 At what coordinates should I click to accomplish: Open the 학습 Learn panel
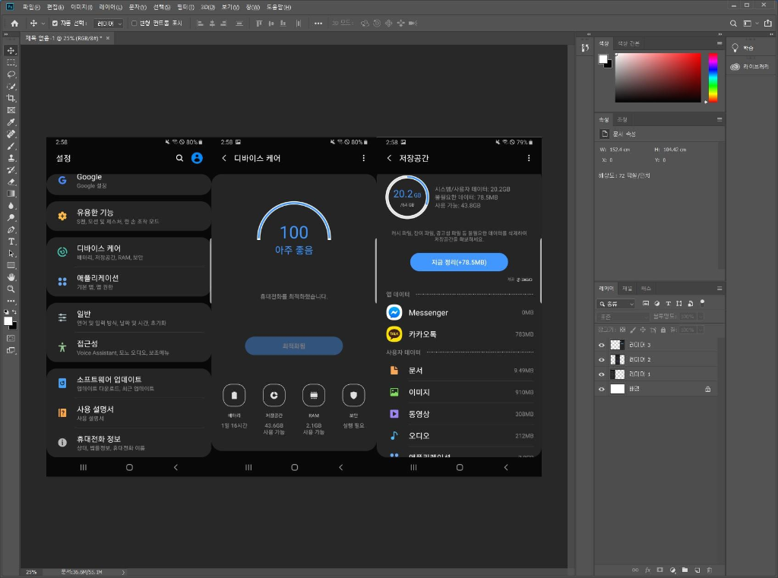[748, 48]
